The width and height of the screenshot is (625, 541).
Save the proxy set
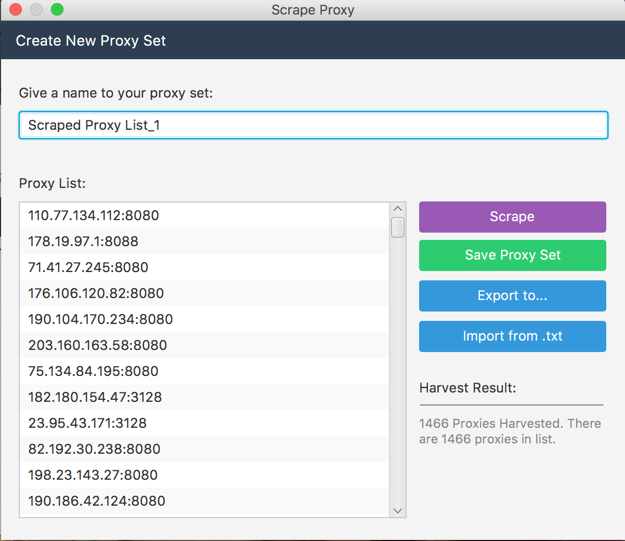pyautogui.click(x=512, y=255)
